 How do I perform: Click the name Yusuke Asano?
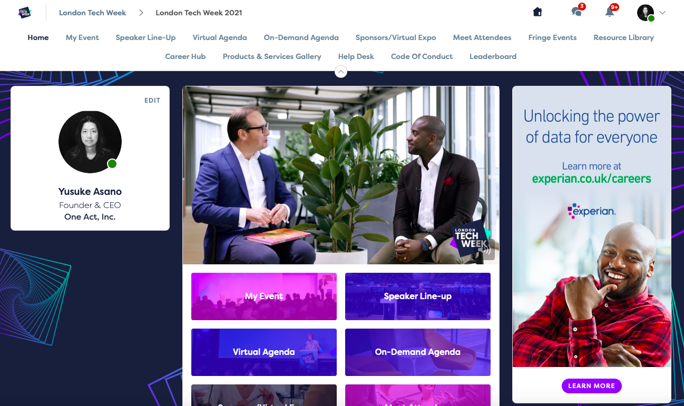click(90, 192)
